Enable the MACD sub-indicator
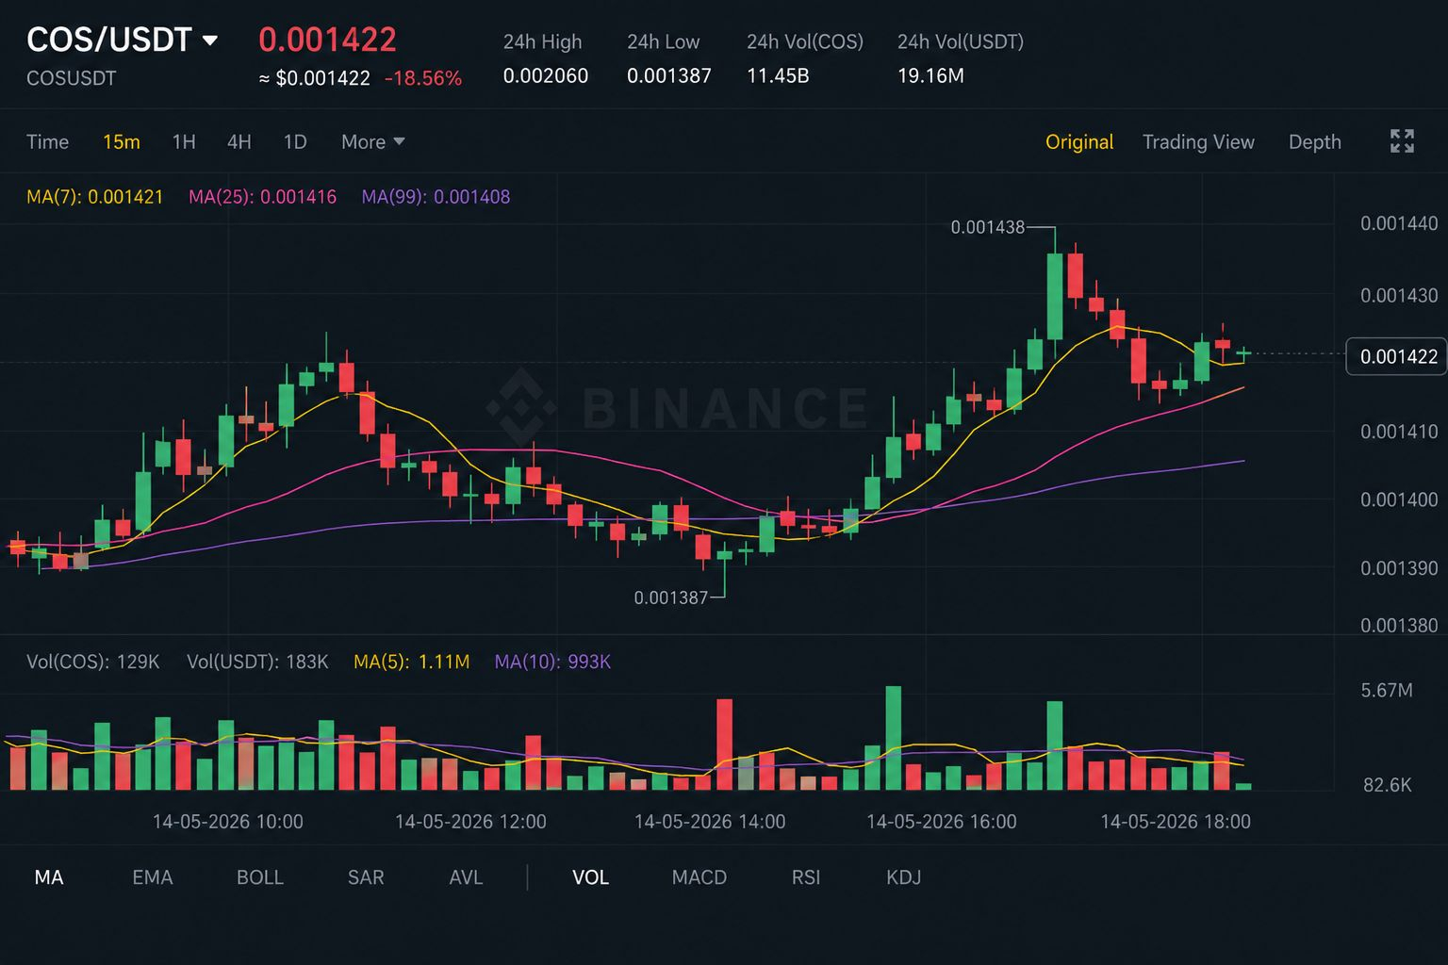This screenshot has height=965, width=1448. pyautogui.click(x=699, y=877)
